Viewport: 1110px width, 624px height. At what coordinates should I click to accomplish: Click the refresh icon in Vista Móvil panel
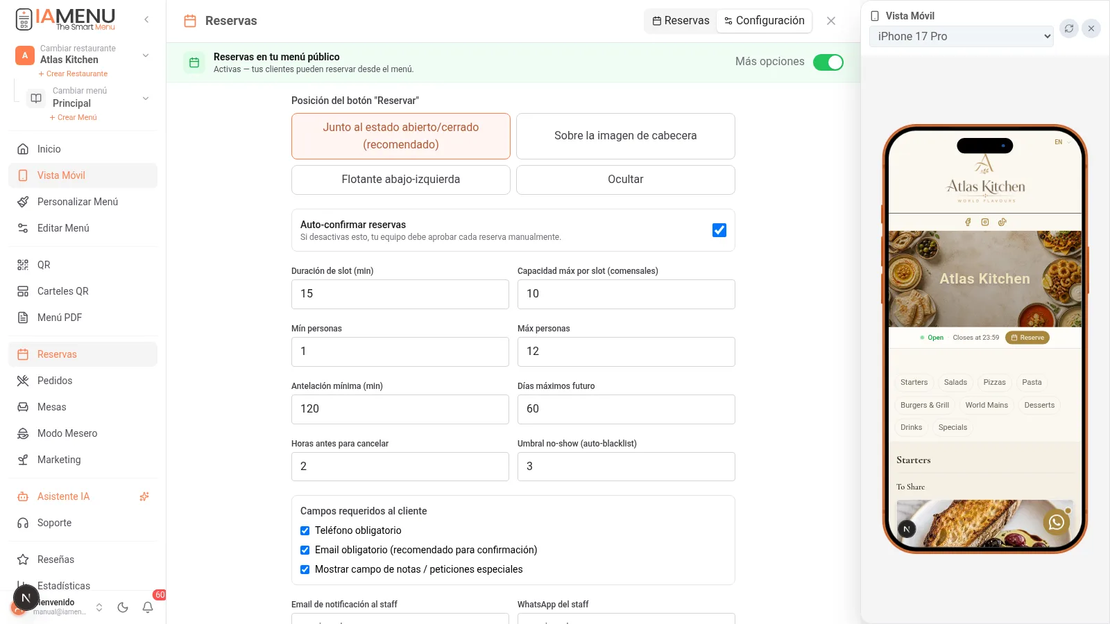point(1069,28)
